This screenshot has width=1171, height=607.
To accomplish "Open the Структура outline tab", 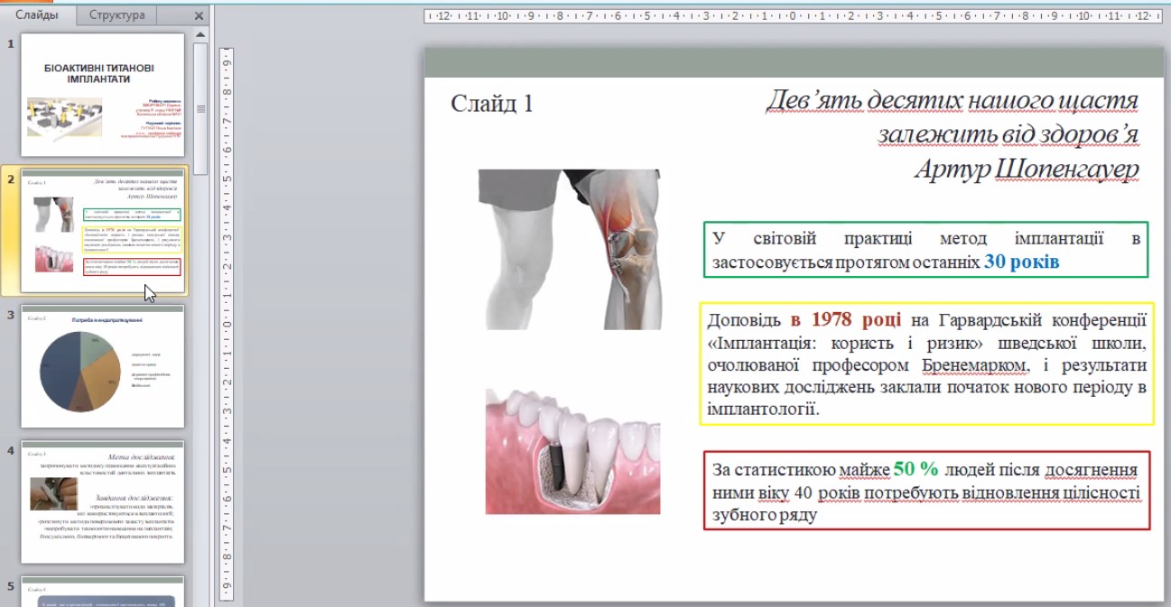I will pos(116,15).
